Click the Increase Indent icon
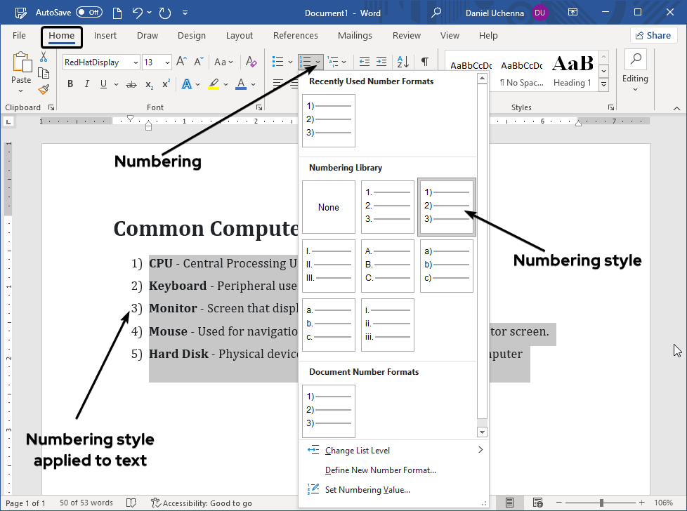The height and width of the screenshot is (511, 687). pos(381,62)
